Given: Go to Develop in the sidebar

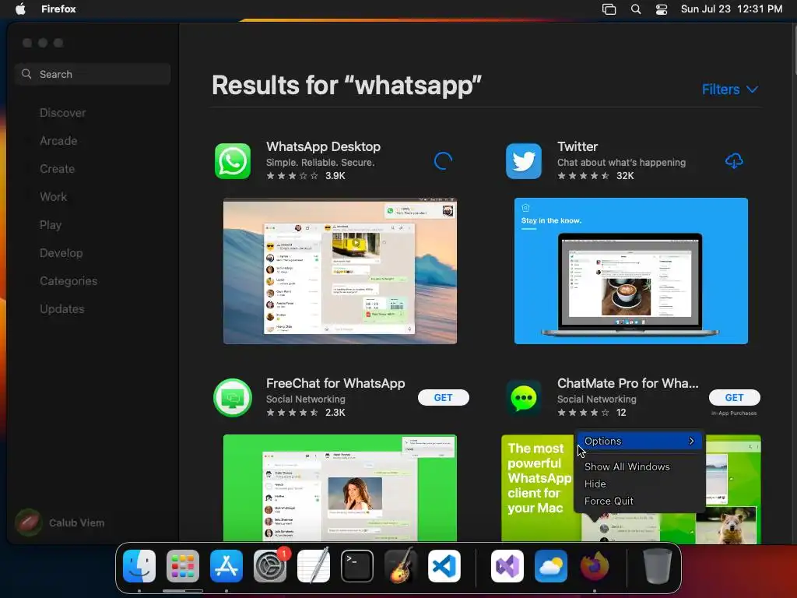Looking at the screenshot, I should tap(61, 253).
